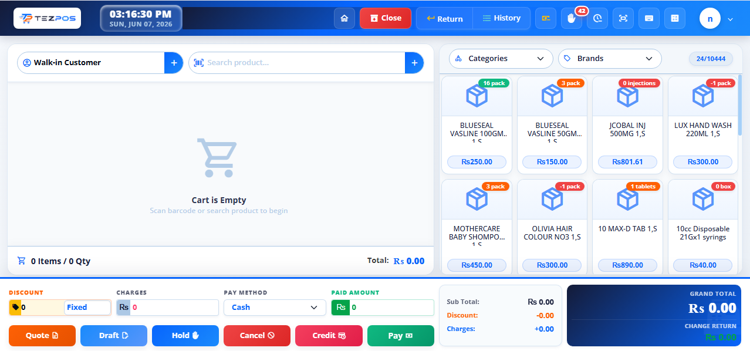Screen dimensions: 750x351
Task: Open the Return sales option
Action: (445, 18)
